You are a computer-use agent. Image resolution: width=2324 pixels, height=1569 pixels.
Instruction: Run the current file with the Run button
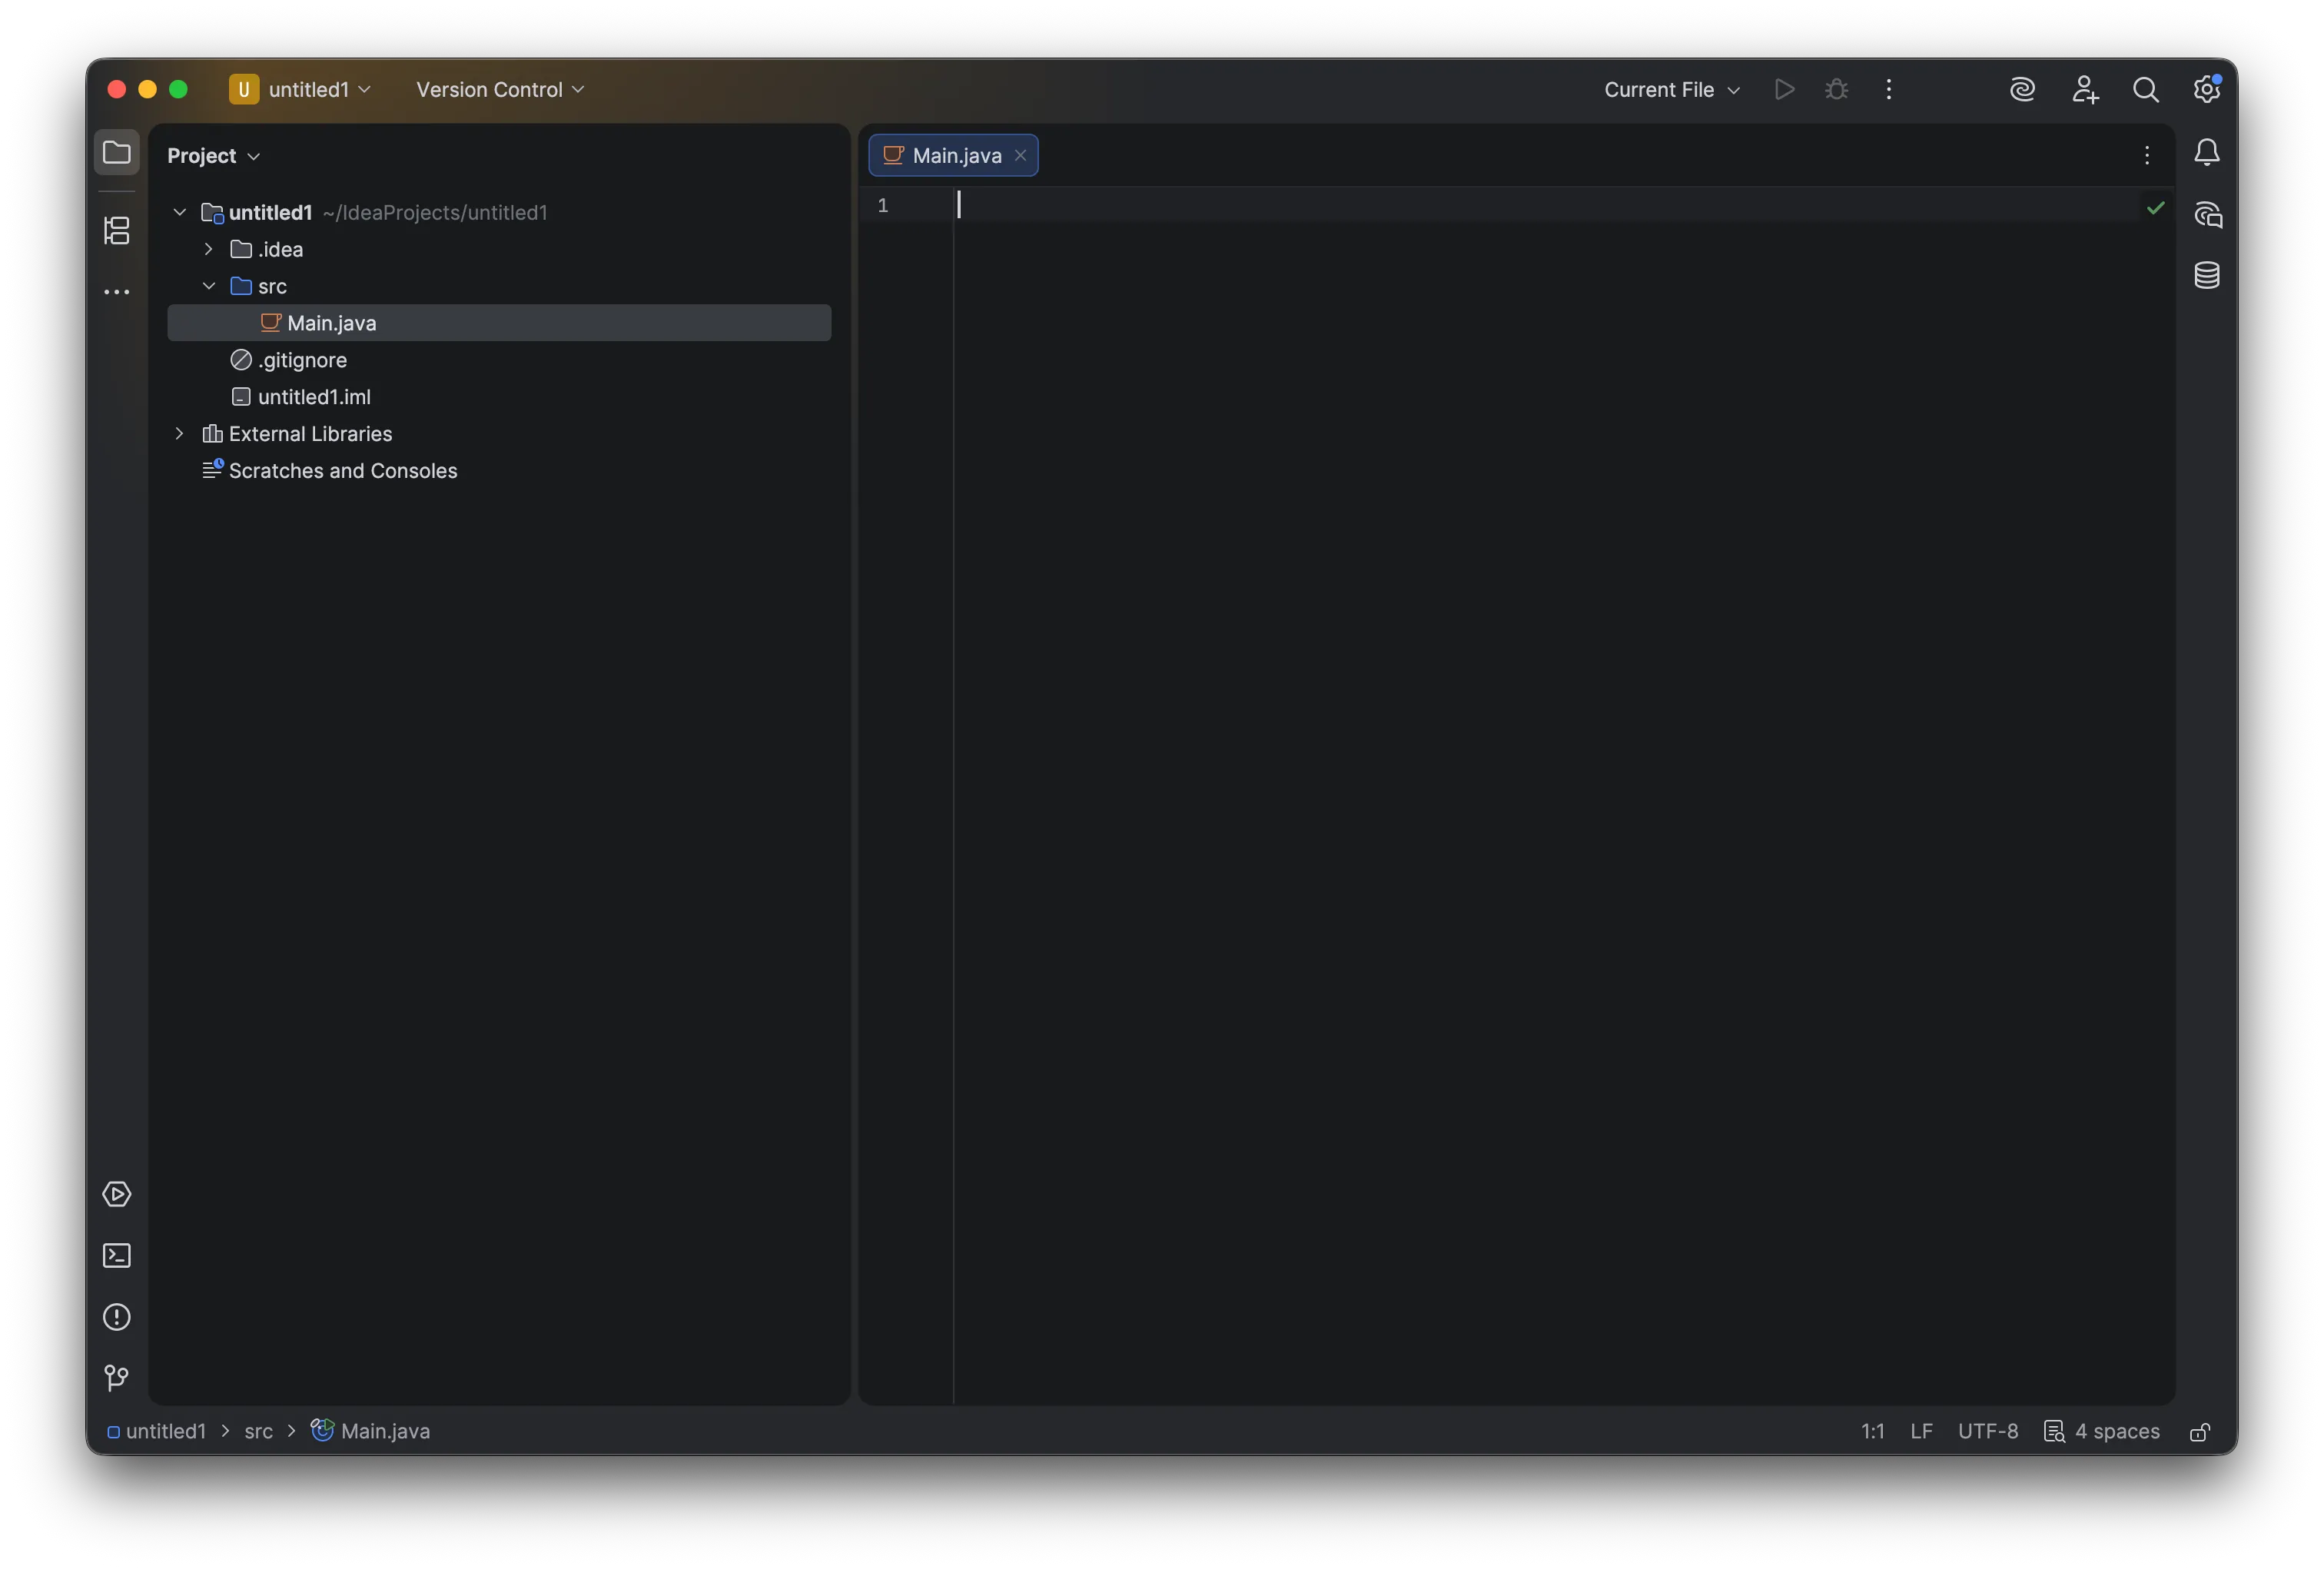(1784, 88)
